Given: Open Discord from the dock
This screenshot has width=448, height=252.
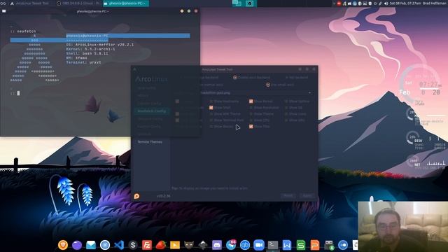Looking at the screenshot, I should coord(217,245).
